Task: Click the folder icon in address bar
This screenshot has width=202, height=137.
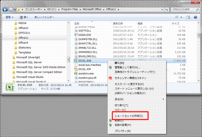Action: pyautogui.click(x=19, y=9)
